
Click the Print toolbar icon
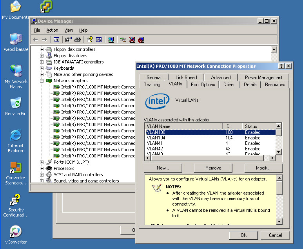[x=78, y=40]
